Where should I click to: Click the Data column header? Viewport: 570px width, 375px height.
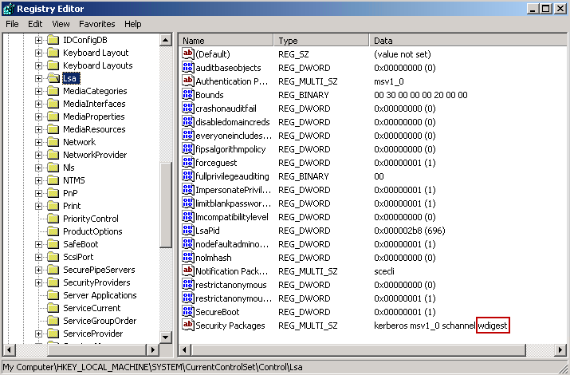[x=466, y=40]
